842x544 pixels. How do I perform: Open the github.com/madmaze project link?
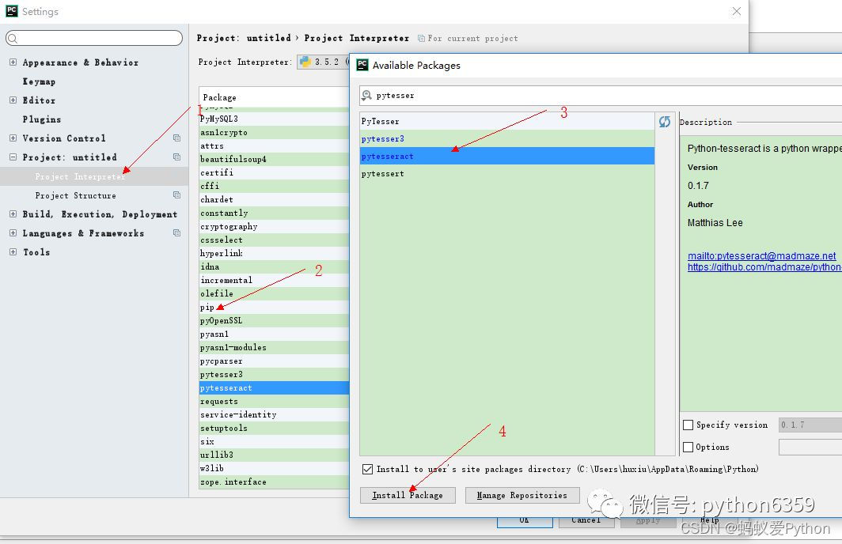pos(764,267)
